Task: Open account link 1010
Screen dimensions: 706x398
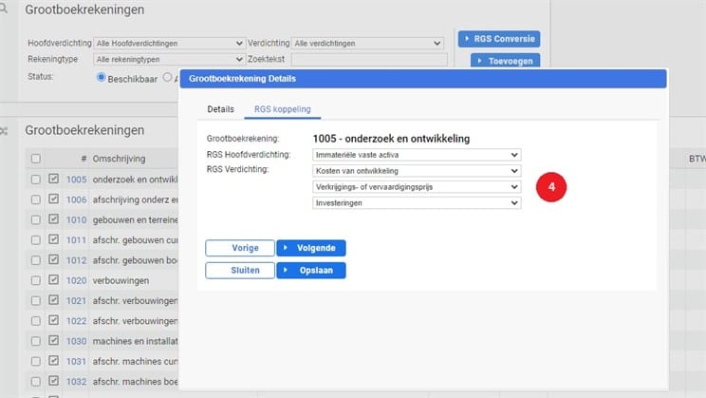Action: click(x=76, y=220)
